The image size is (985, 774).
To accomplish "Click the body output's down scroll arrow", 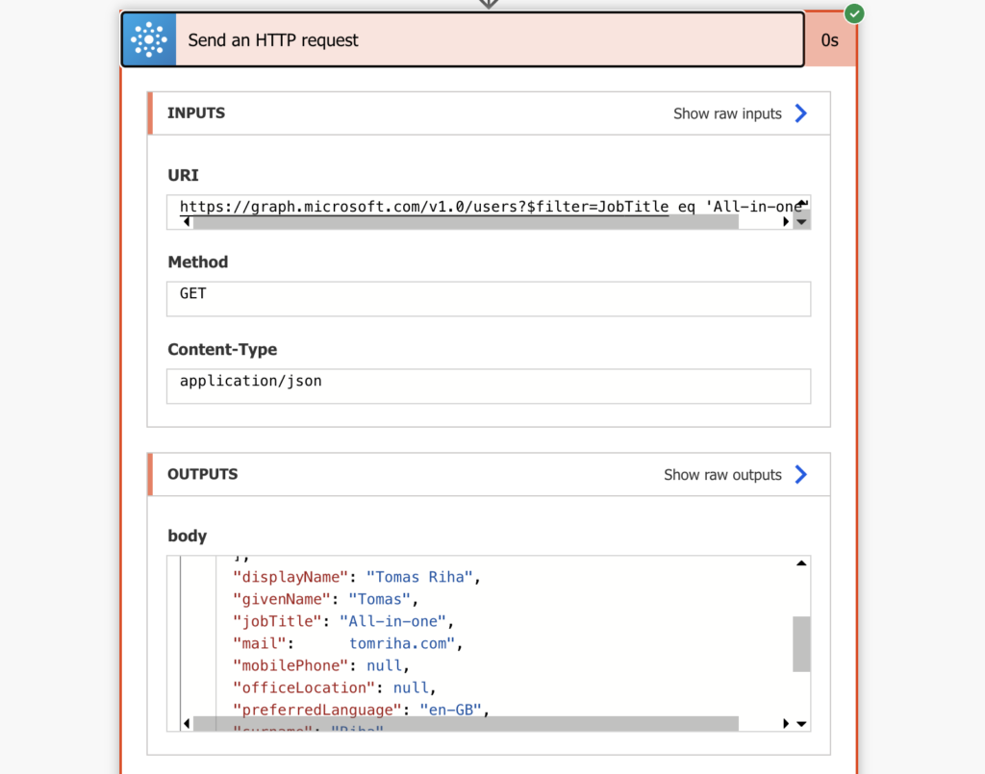I will pyautogui.click(x=801, y=724).
